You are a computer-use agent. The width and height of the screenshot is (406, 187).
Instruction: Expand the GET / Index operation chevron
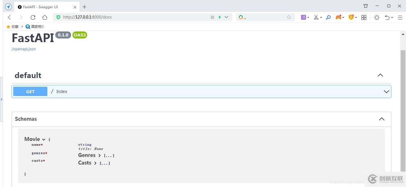pyautogui.click(x=386, y=92)
